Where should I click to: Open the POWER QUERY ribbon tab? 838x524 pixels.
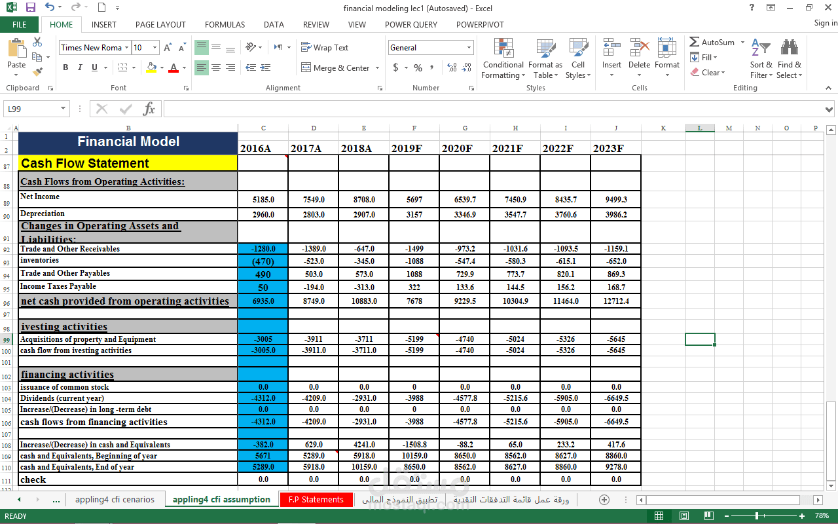click(x=411, y=24)
